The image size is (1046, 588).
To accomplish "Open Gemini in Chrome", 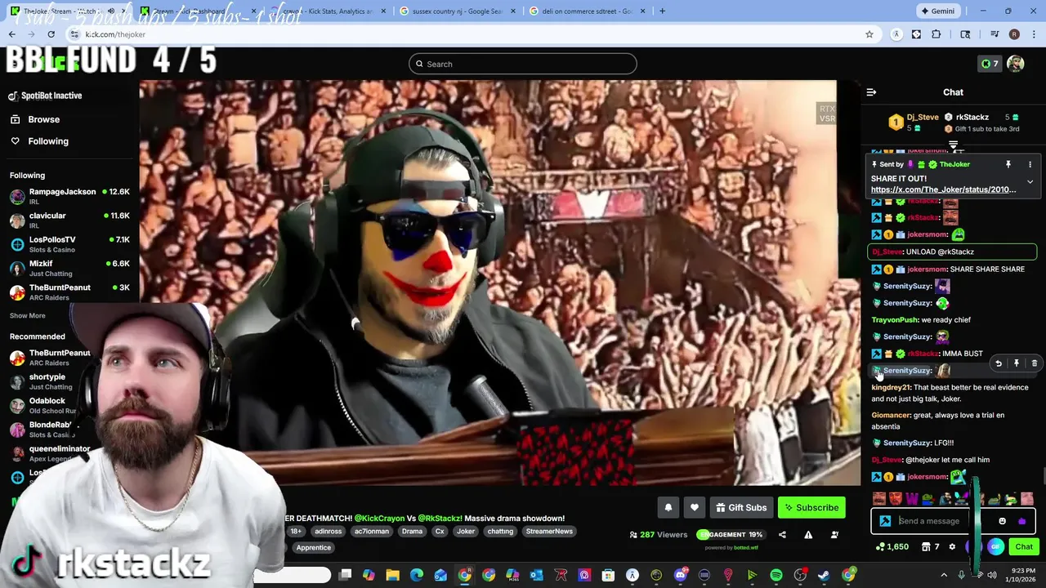I will [937, 11].
